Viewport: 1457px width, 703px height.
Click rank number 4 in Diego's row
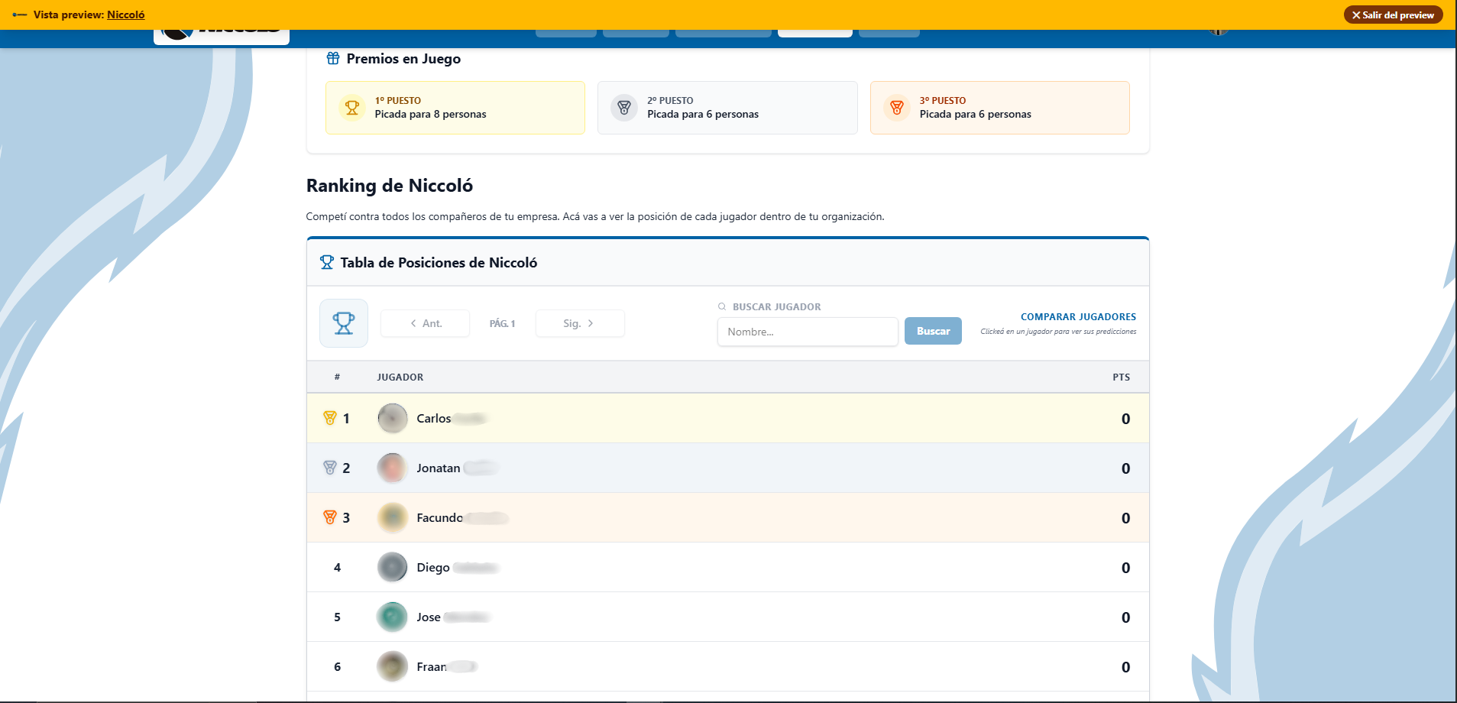(337, 567)
